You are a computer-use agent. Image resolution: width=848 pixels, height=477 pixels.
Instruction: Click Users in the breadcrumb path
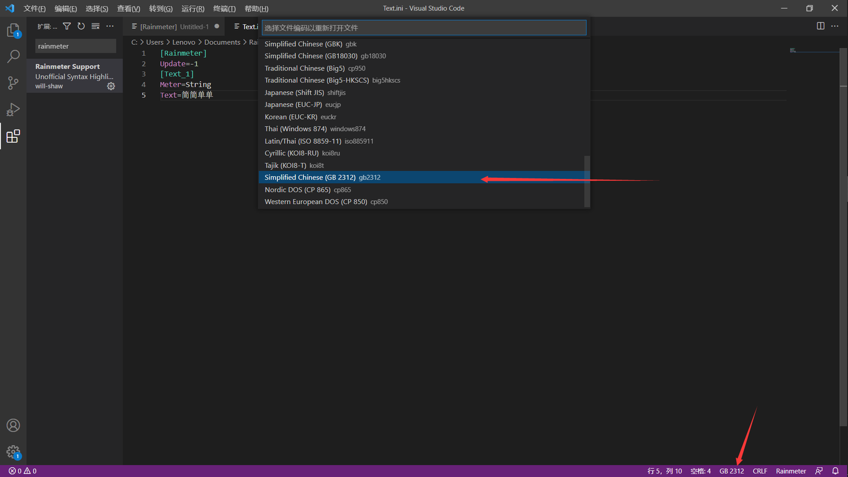click(155, 42)
